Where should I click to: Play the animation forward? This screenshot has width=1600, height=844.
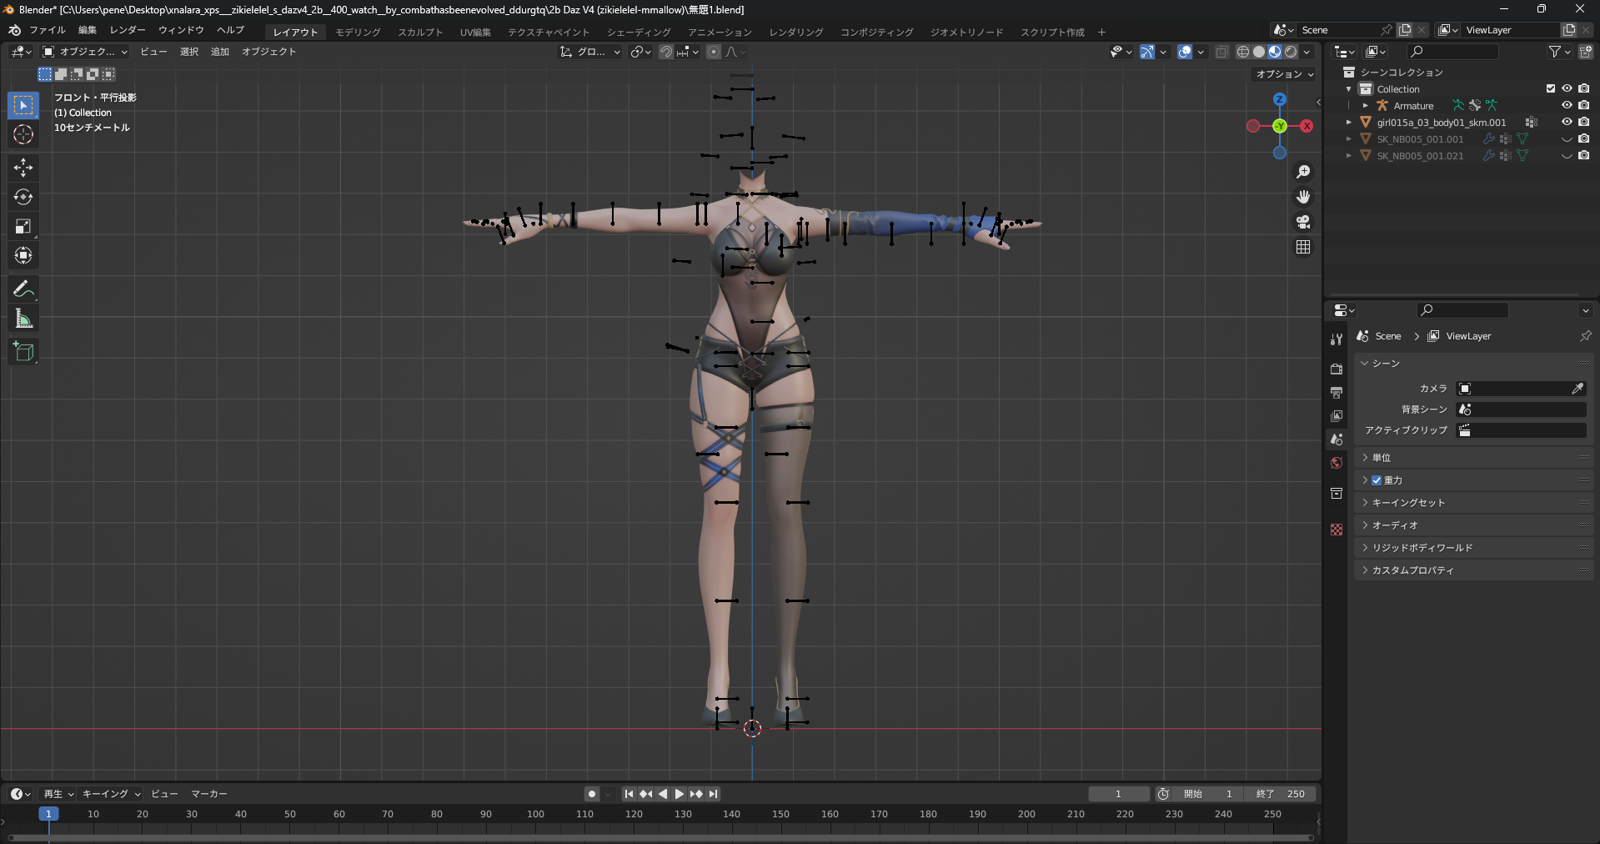(x=679, y=794)
